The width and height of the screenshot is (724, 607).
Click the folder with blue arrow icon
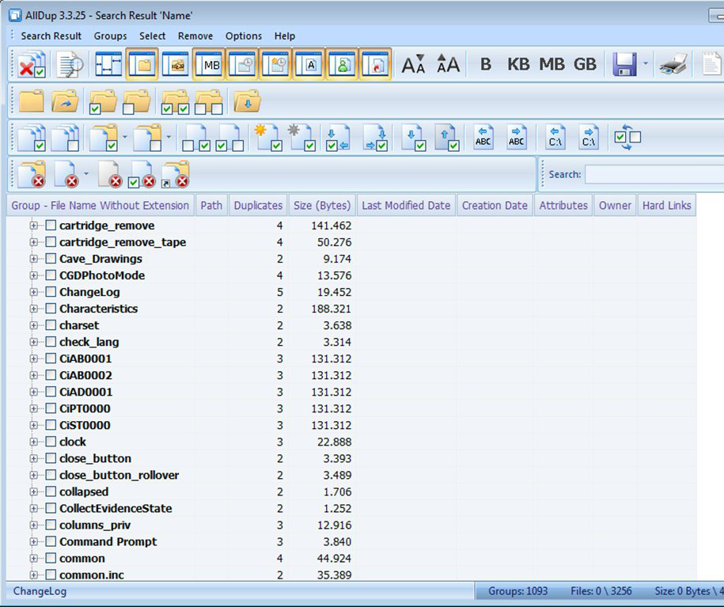click(x=65, y=101)
